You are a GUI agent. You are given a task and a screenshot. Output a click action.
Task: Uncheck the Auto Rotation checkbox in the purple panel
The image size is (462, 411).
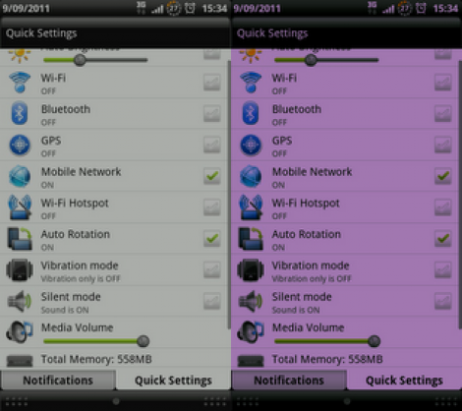(x=443, y=238)
